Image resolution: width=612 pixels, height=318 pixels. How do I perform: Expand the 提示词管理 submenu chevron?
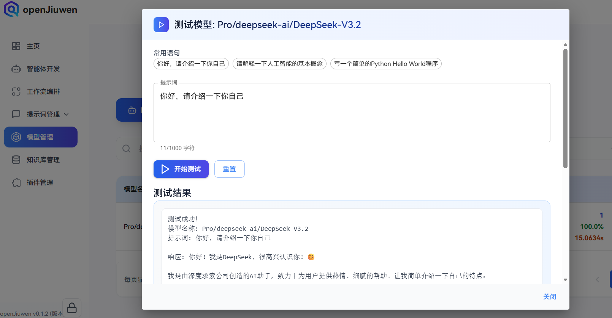coord(66,114)
